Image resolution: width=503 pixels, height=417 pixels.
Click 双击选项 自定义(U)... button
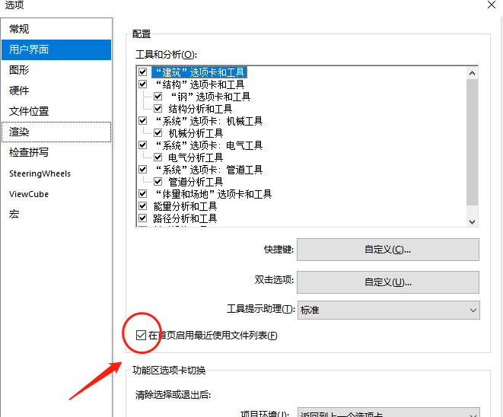click(x=388, y=282)
